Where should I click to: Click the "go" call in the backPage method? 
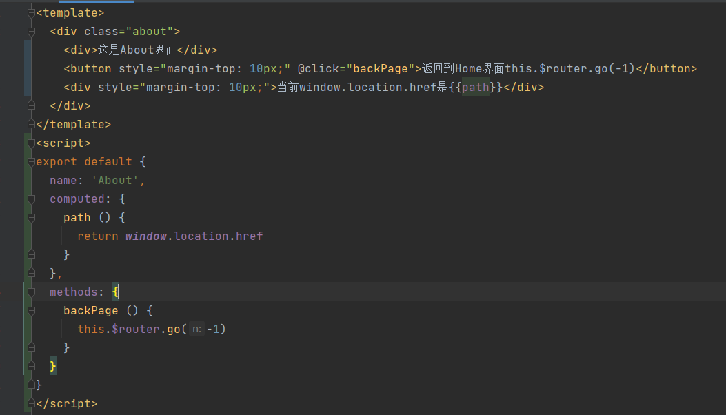[174, 329]
